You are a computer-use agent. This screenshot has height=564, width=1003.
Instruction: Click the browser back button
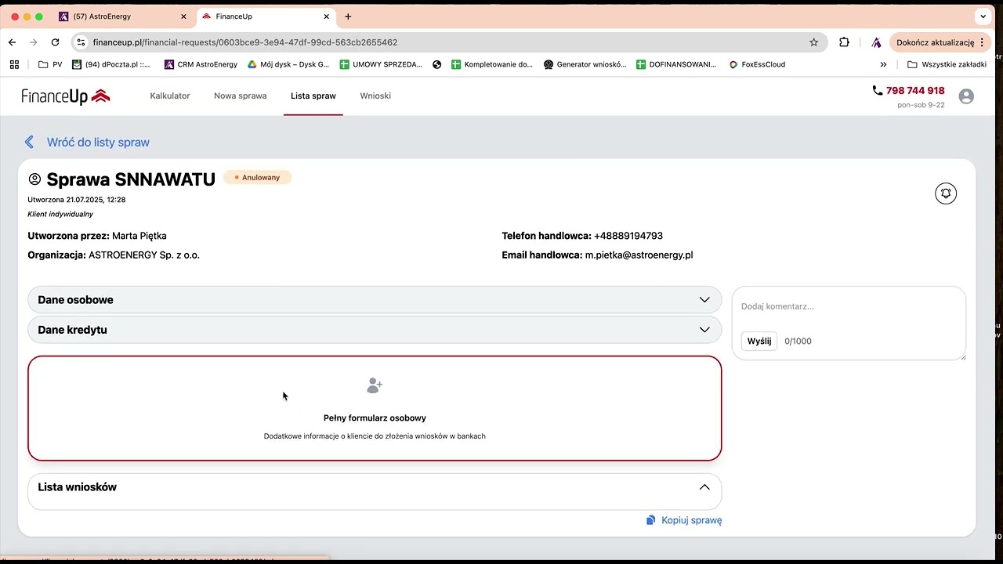[13, 42]
